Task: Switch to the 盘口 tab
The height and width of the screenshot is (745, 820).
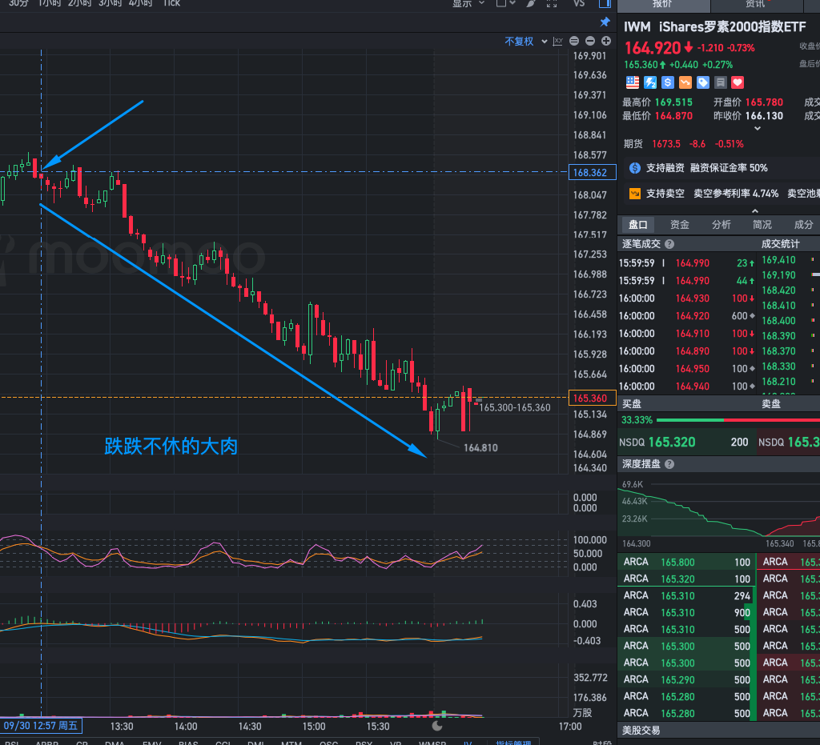Action: pos(638,225)
